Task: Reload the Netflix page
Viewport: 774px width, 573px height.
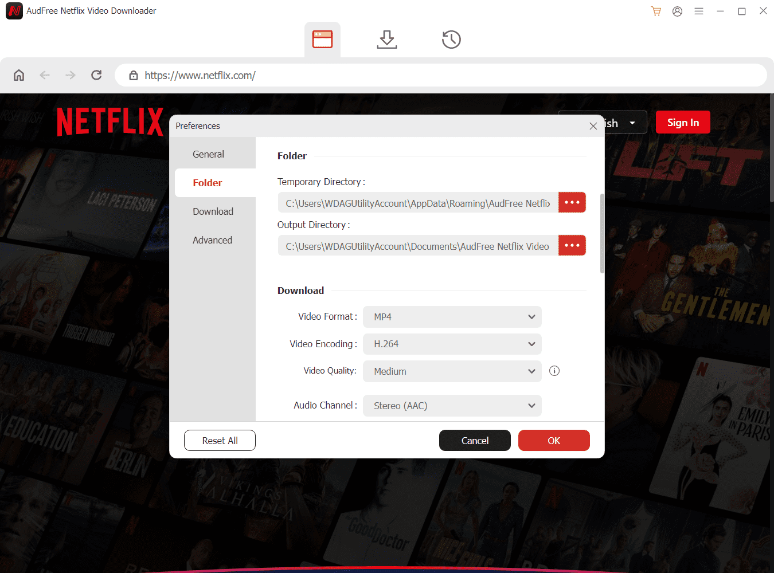Action: point(96,75)
